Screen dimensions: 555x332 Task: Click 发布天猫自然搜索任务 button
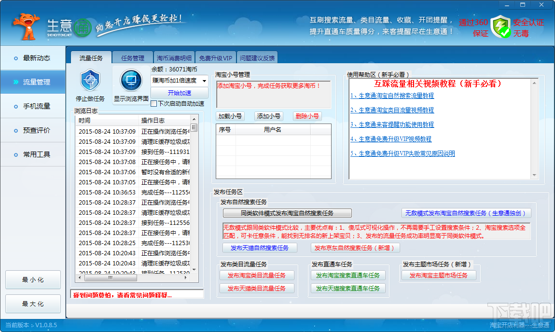(x=260, y=248)
